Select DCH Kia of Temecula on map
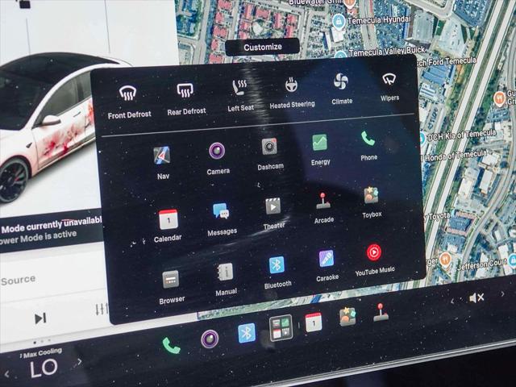 pos(462,135)
